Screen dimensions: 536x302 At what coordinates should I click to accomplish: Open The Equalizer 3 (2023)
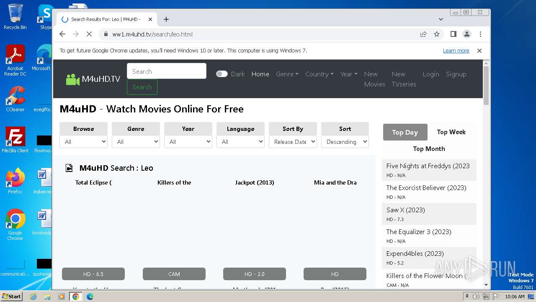[419, 232]
